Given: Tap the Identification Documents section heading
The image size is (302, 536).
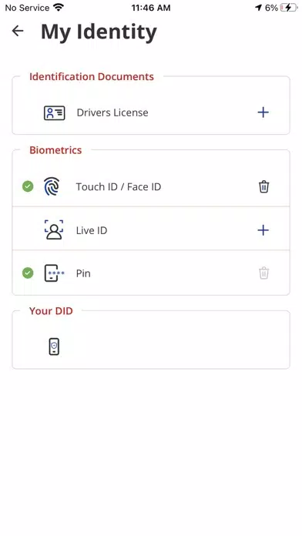Looking at the screenshot, I should (92, 76).
